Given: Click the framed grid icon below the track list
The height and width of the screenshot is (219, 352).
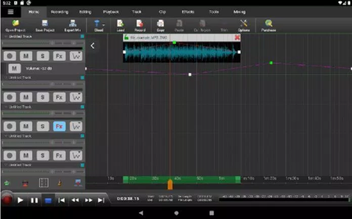Looking at the screenshot, I should tap(43, 183).
